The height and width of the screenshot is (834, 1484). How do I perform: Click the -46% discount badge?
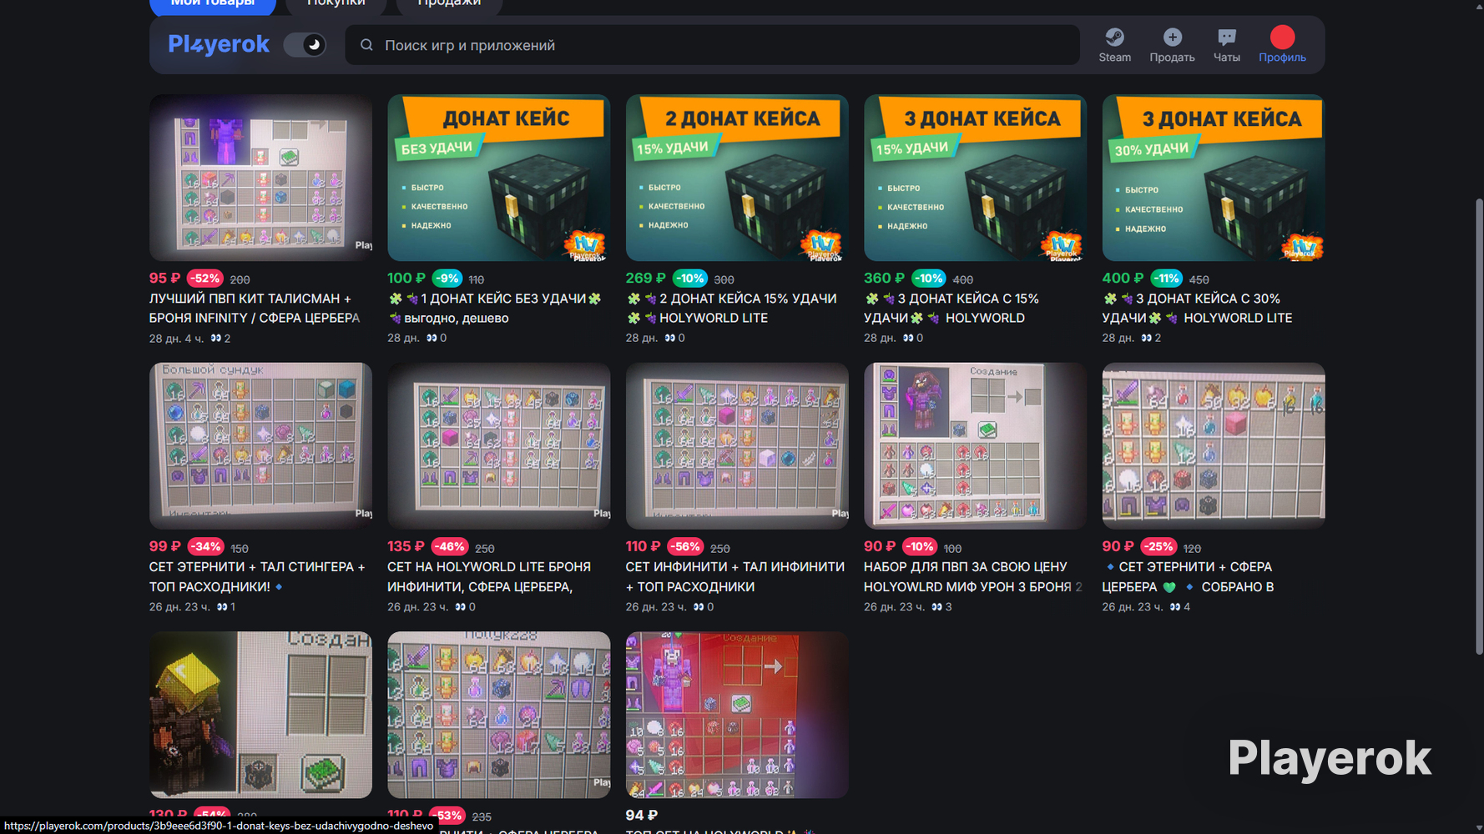449,547
